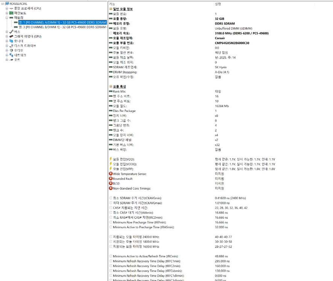Click the 16384 Mb density value
The height and width of the screenshot is (281, 333).
(x=222, y=106)
